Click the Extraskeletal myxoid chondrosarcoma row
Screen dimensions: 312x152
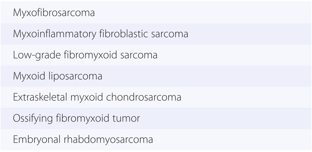pyautogui.click(x=97, y=97)
